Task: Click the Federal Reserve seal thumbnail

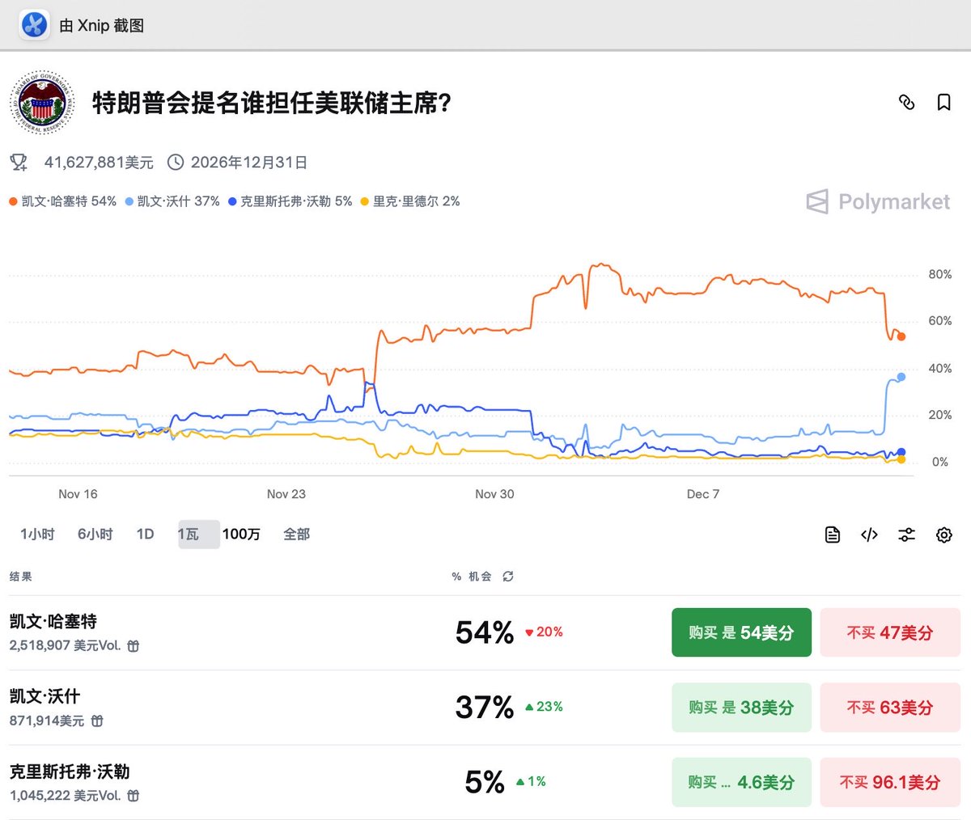Action: pyautogui.click(x=42, y=103)
